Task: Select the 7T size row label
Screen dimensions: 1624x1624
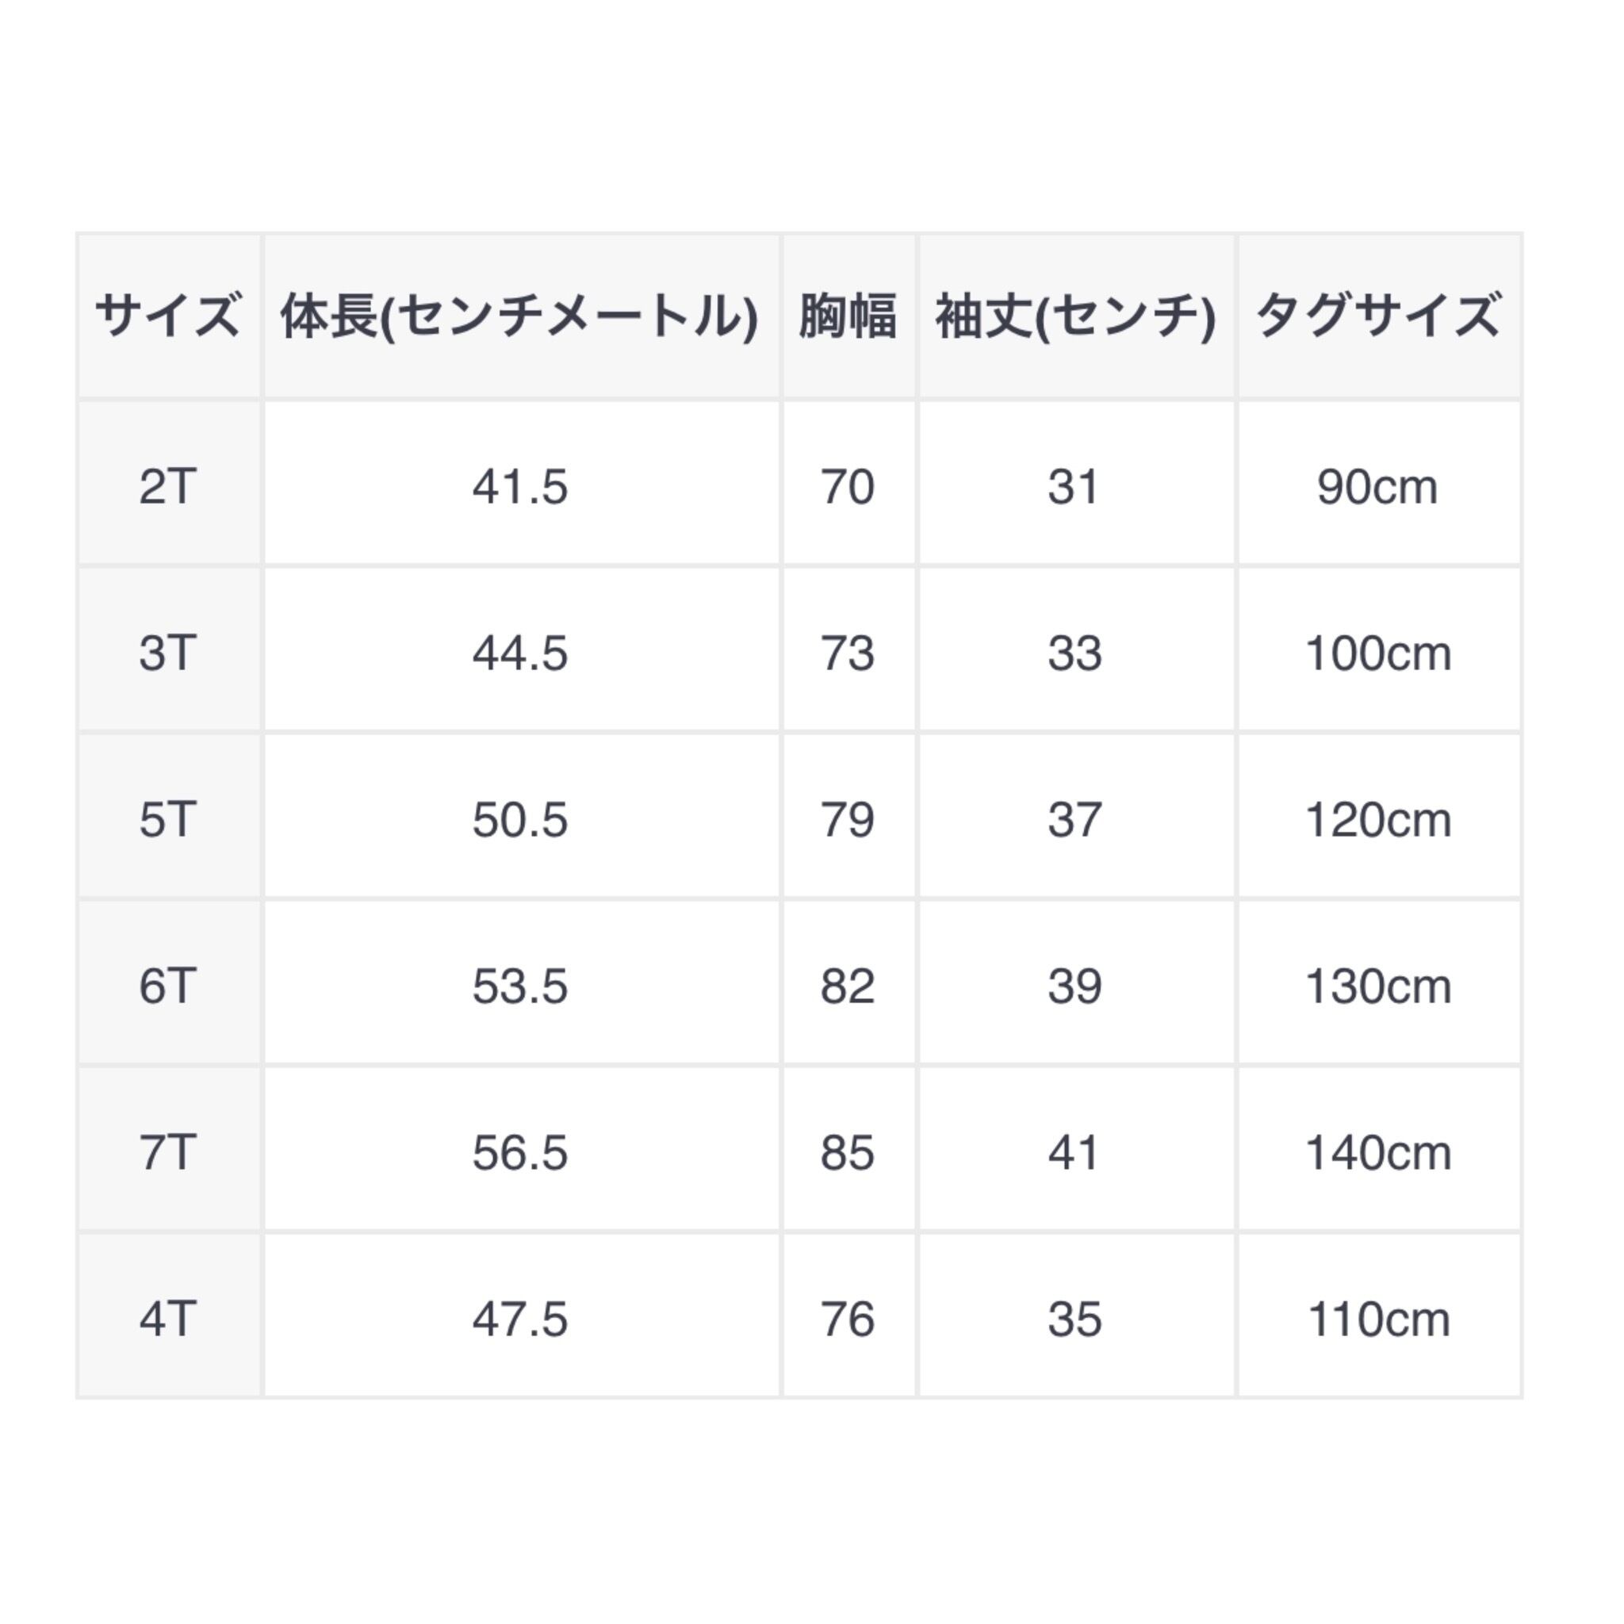Action: pos(168,1152)
